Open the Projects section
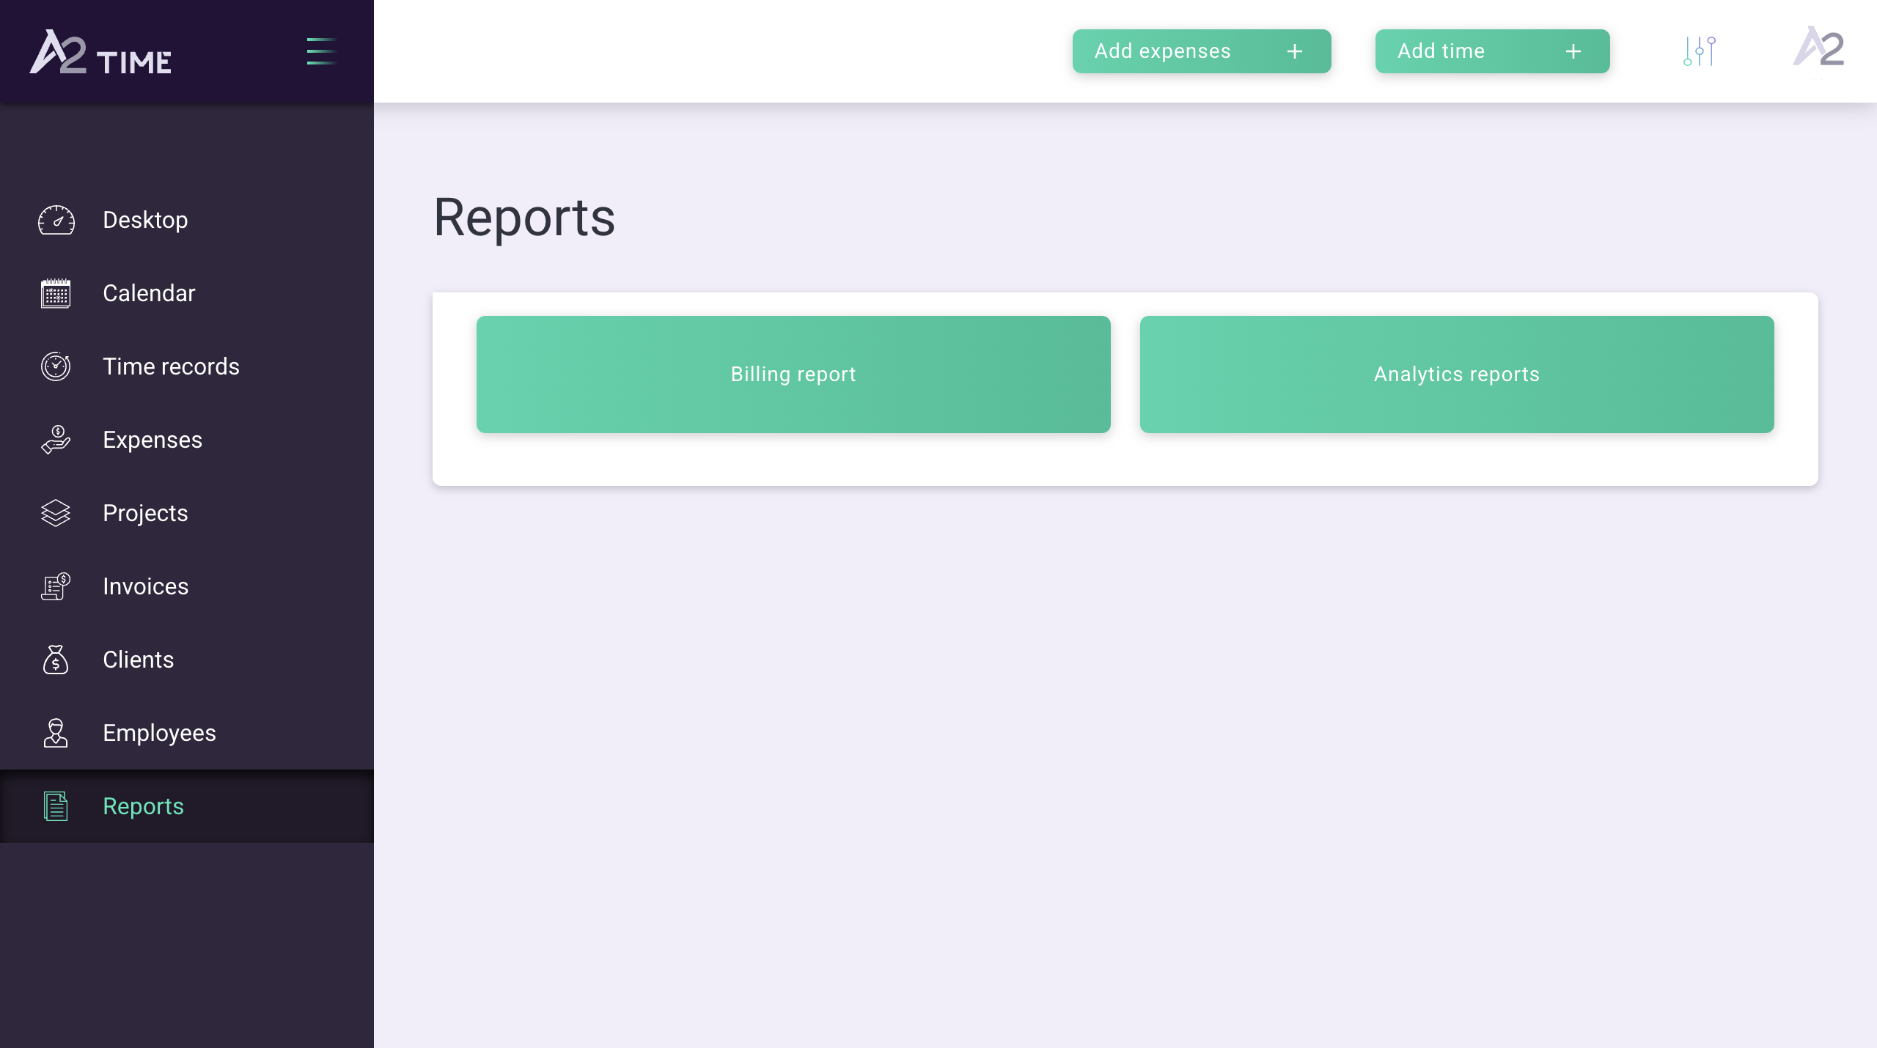This screenshot has width=1877, height=1048. [187, 513]
